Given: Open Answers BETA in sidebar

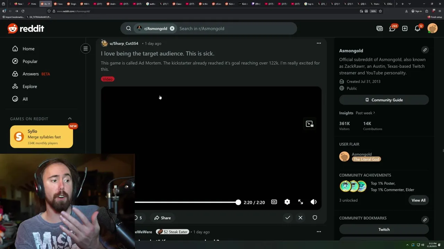Looking at the screenshot, I should click(x=31, y=74).
